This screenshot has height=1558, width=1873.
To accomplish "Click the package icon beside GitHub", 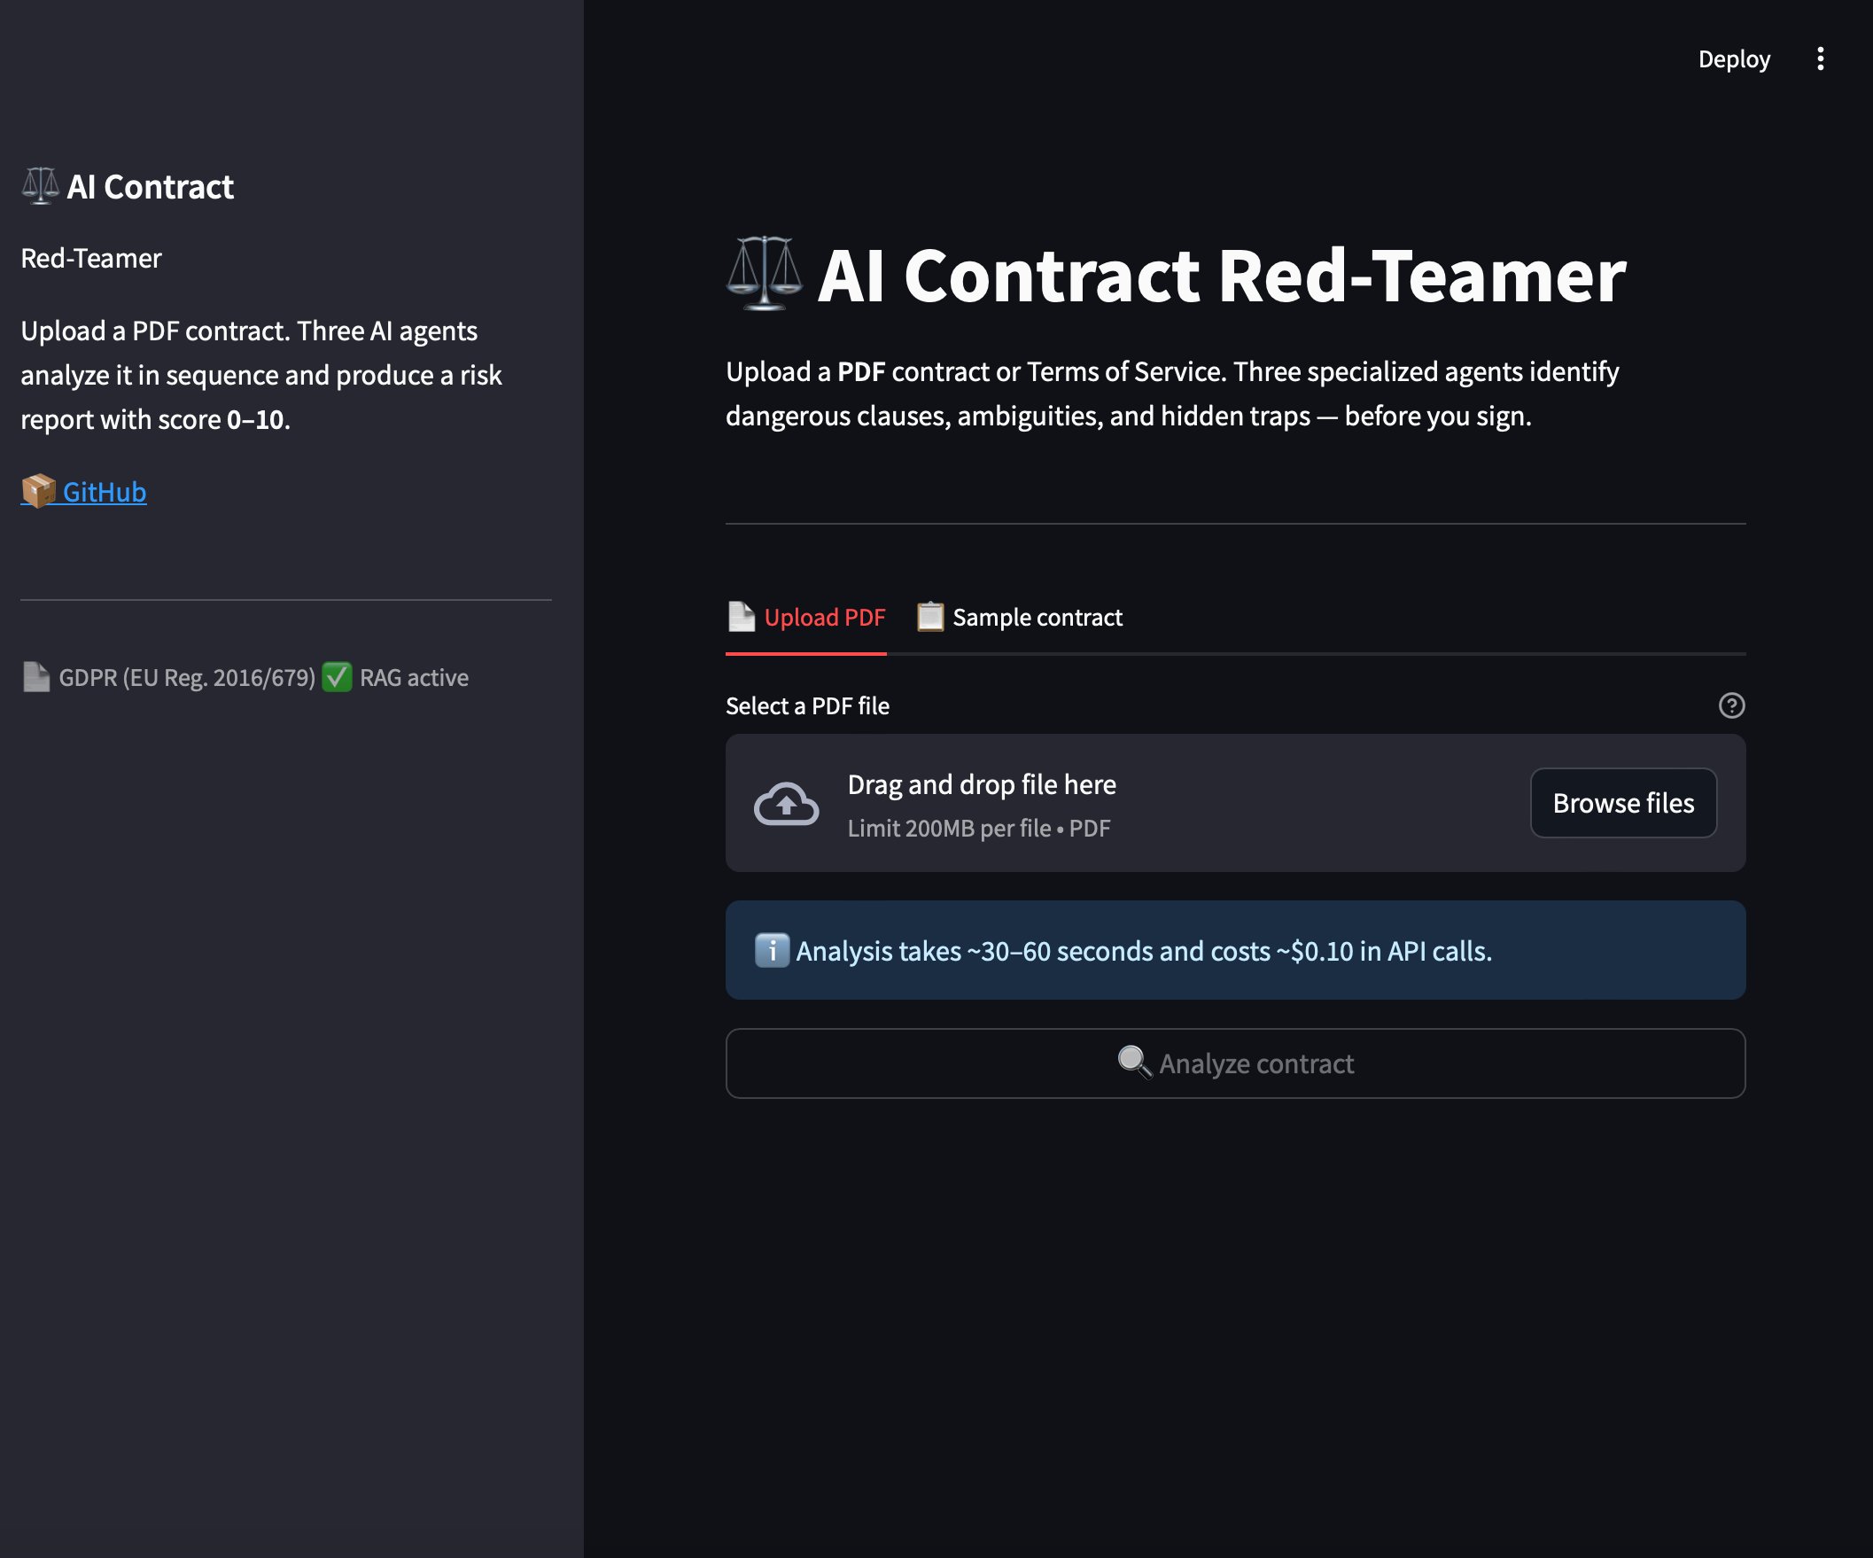I will tap(38, 491).
